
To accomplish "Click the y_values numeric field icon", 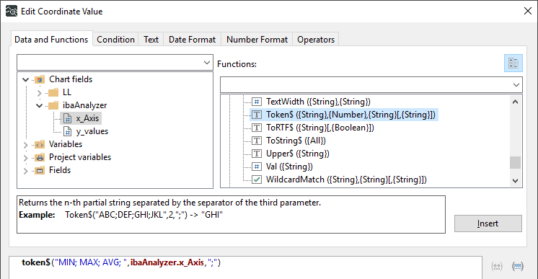I will 68,131.
